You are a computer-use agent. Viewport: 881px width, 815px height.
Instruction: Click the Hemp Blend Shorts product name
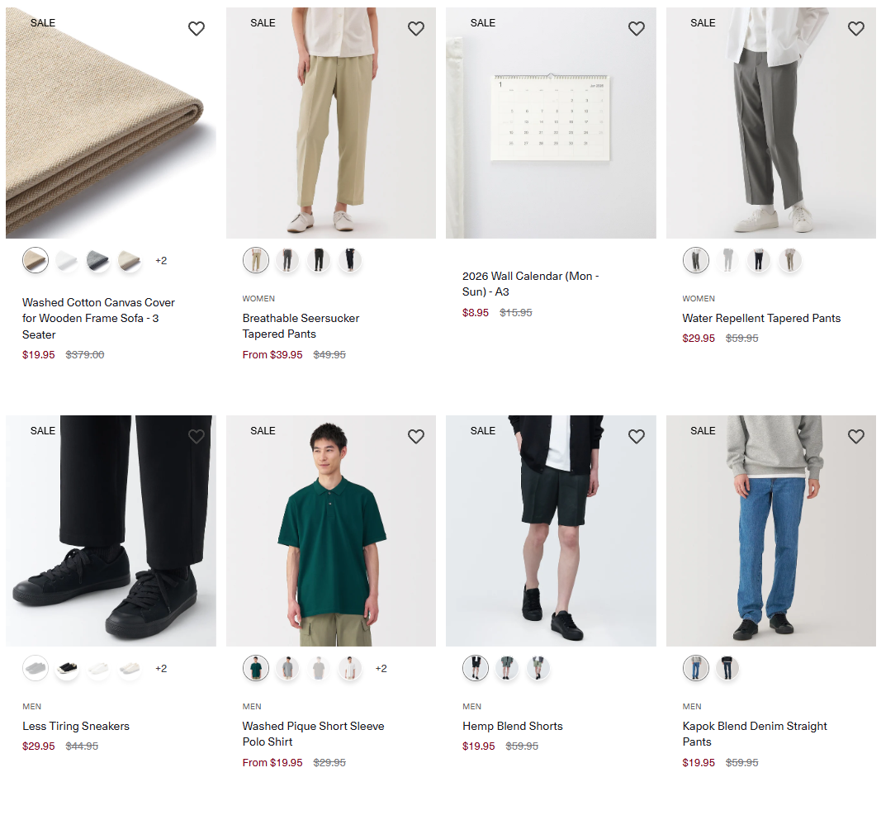tap(513, 727)
